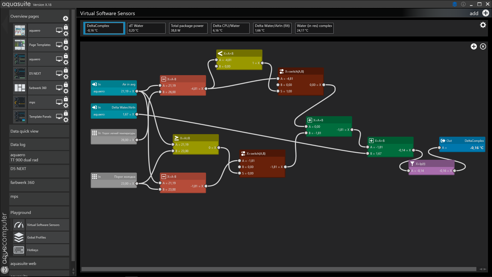Toggle the lock on the mps page
492x277 pixels.
(66, 99)
